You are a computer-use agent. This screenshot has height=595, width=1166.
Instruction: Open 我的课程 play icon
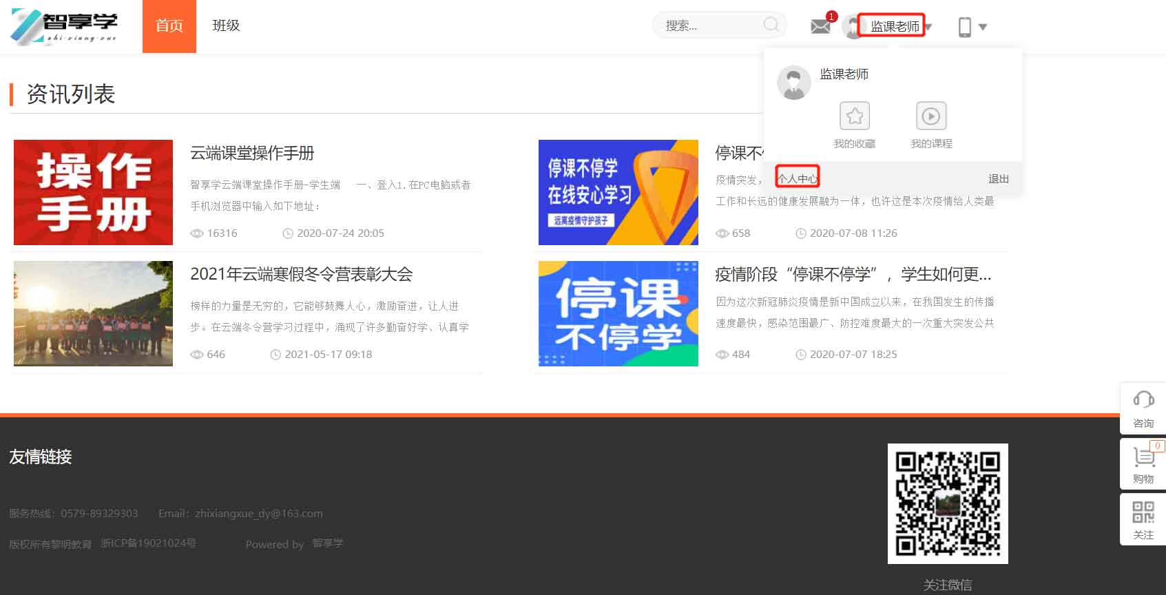point(930,116)
